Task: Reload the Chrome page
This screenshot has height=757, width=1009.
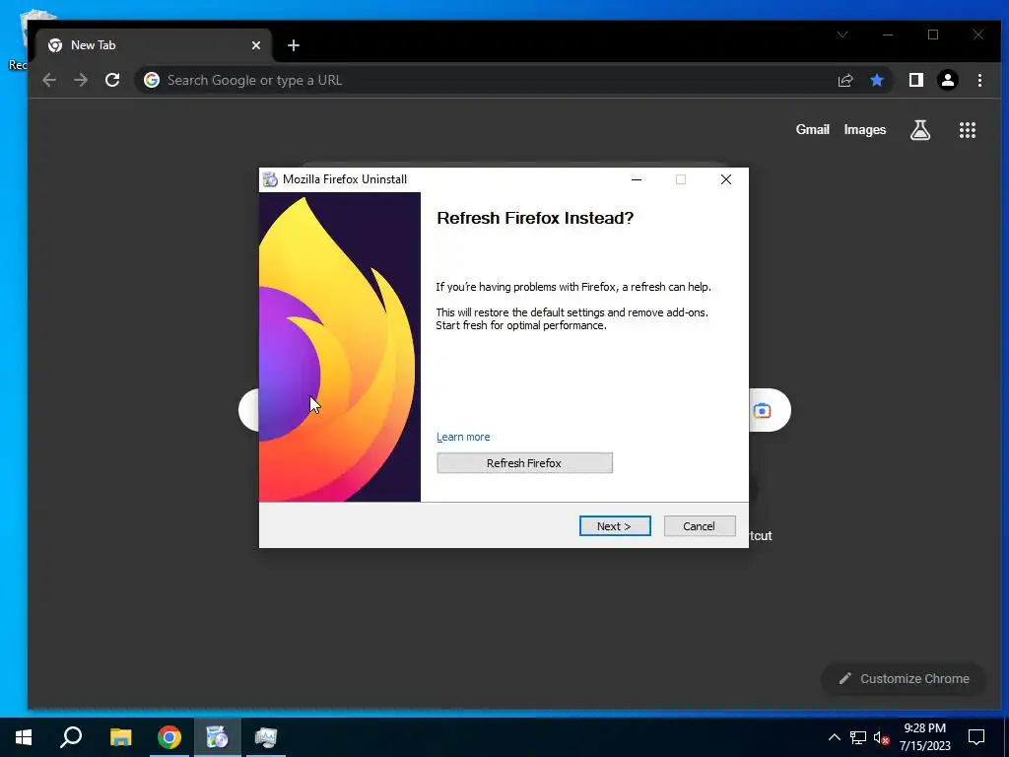Action: point(112,80)
